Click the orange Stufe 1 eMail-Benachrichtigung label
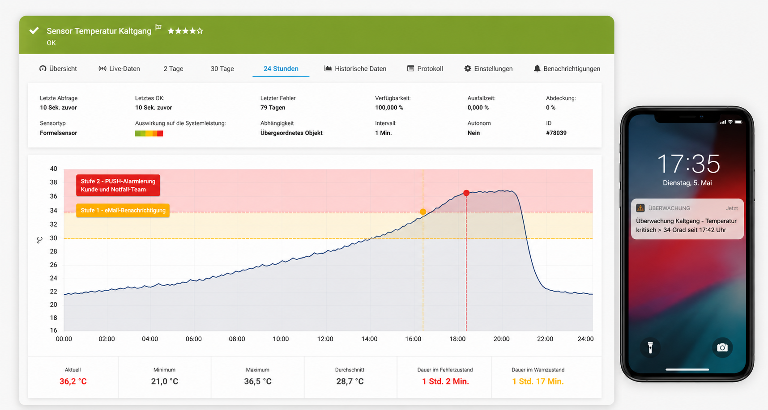 click(x=123, y=210)
